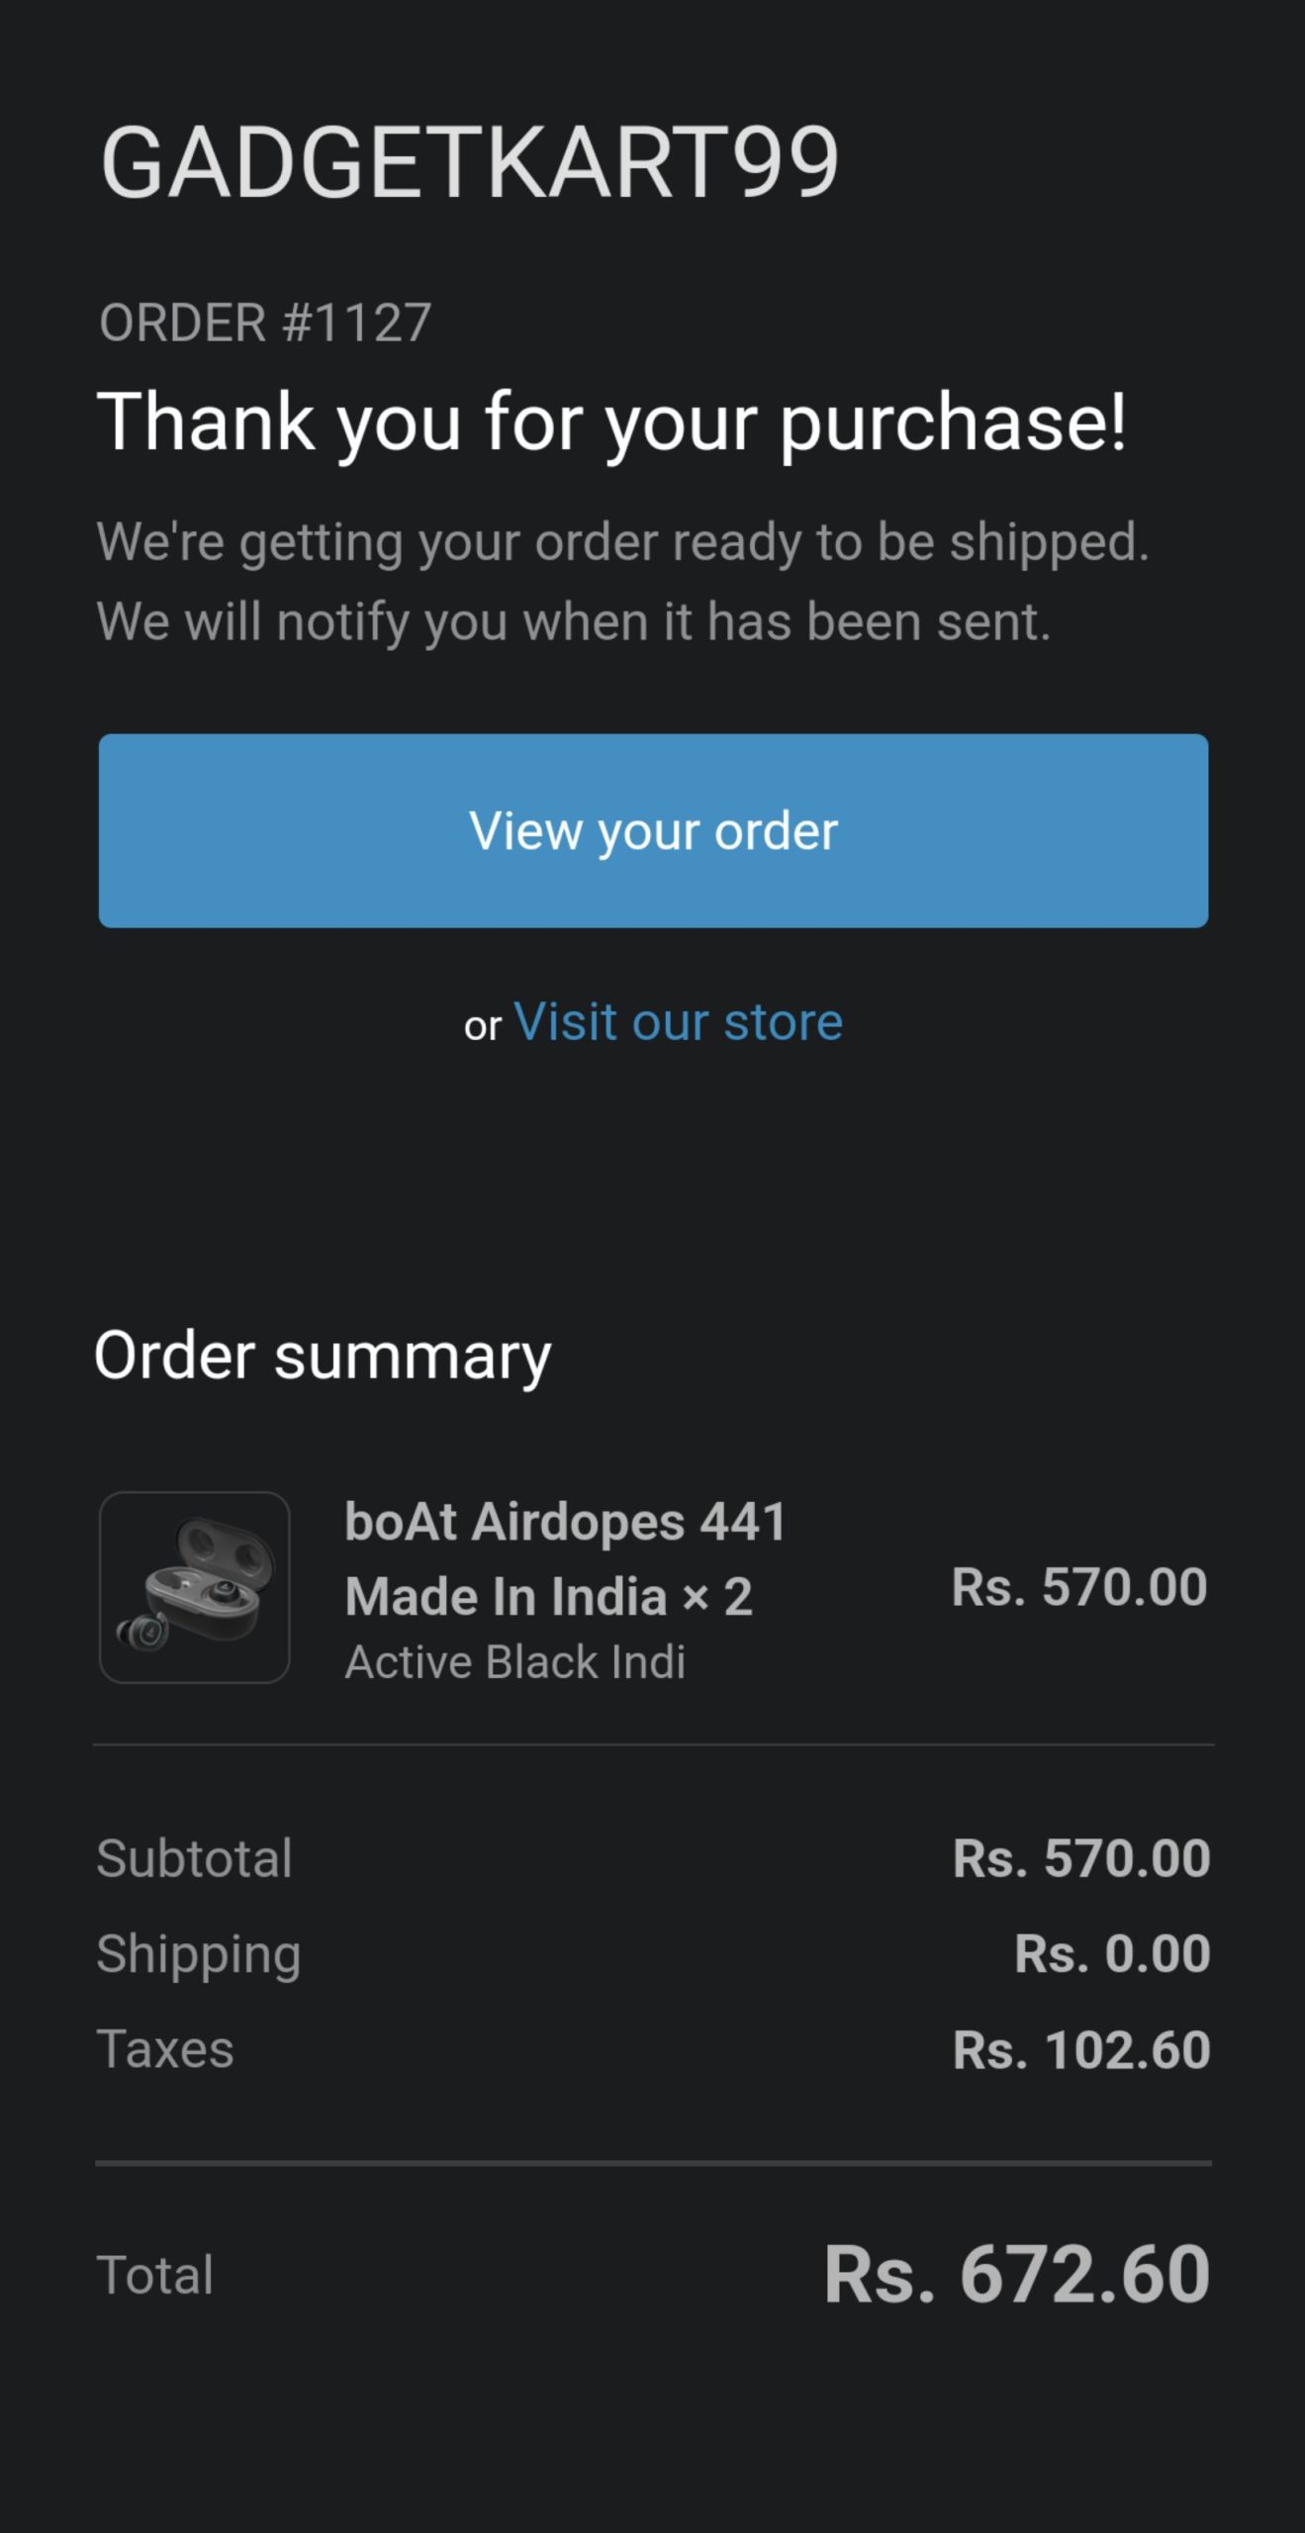
Task: Tap the Taxes label
Action: pos(165,2049)
